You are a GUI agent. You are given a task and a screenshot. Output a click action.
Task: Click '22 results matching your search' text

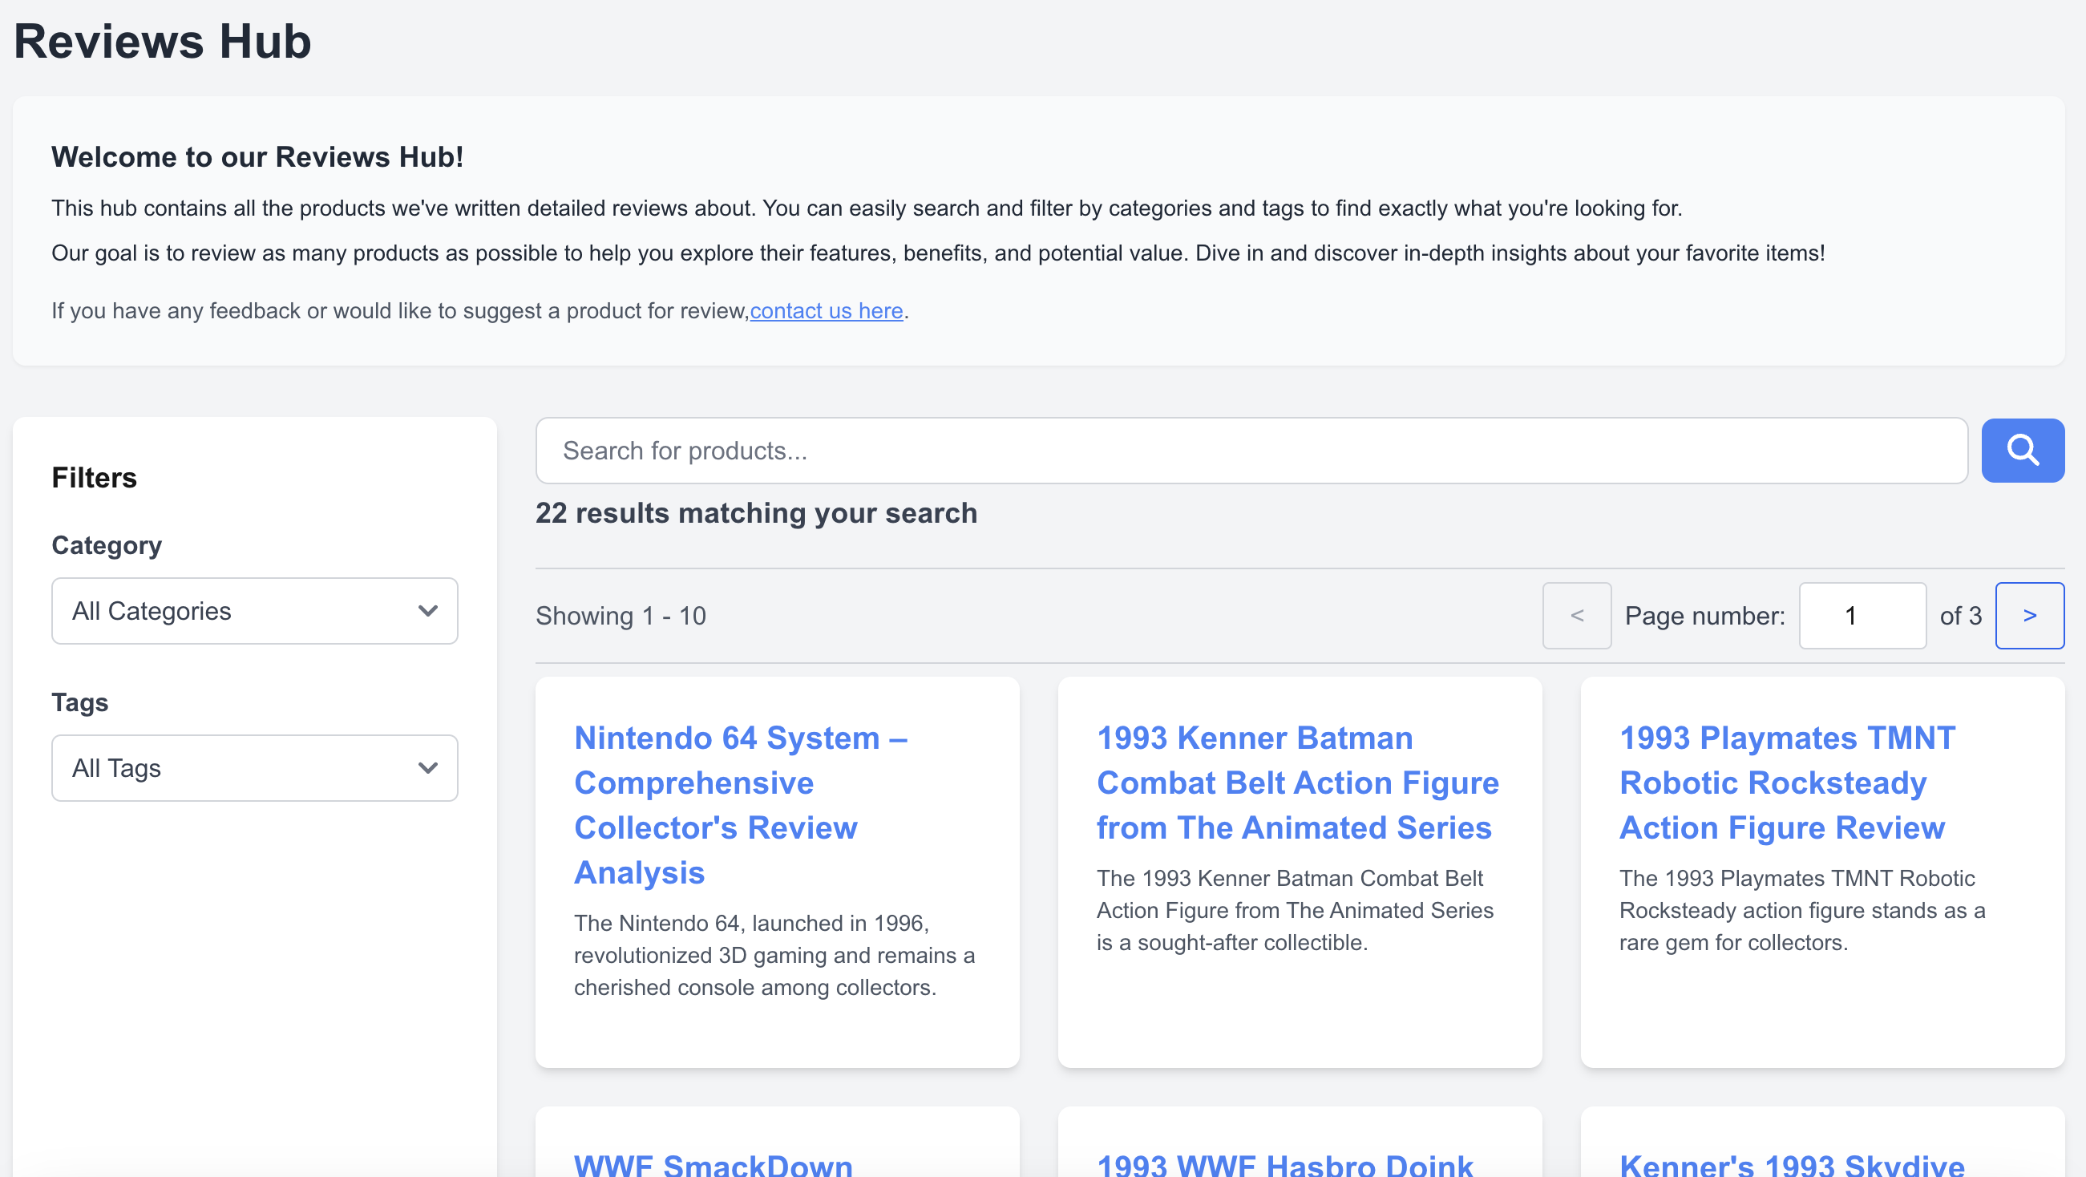click(x=756, y=513)
